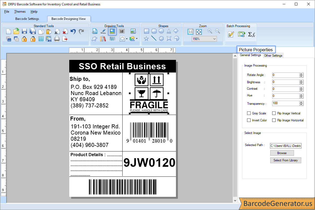
Task: Expand the border tool dropdown arrow
Action: point(127,39)
